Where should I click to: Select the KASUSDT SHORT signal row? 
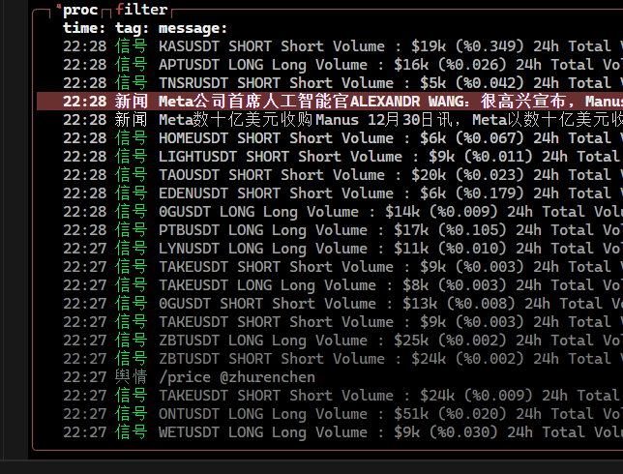pyautogui.click(x=330, y=46)
